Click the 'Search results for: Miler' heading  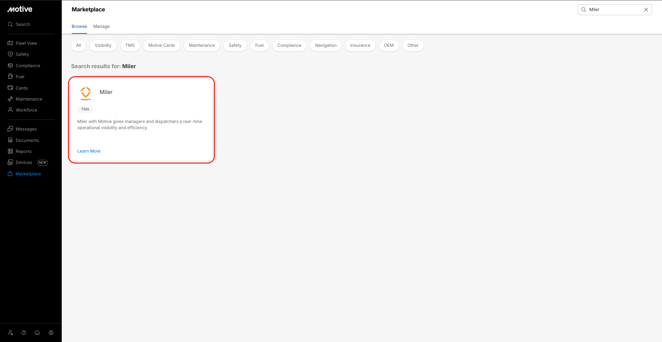coord(103,66)
